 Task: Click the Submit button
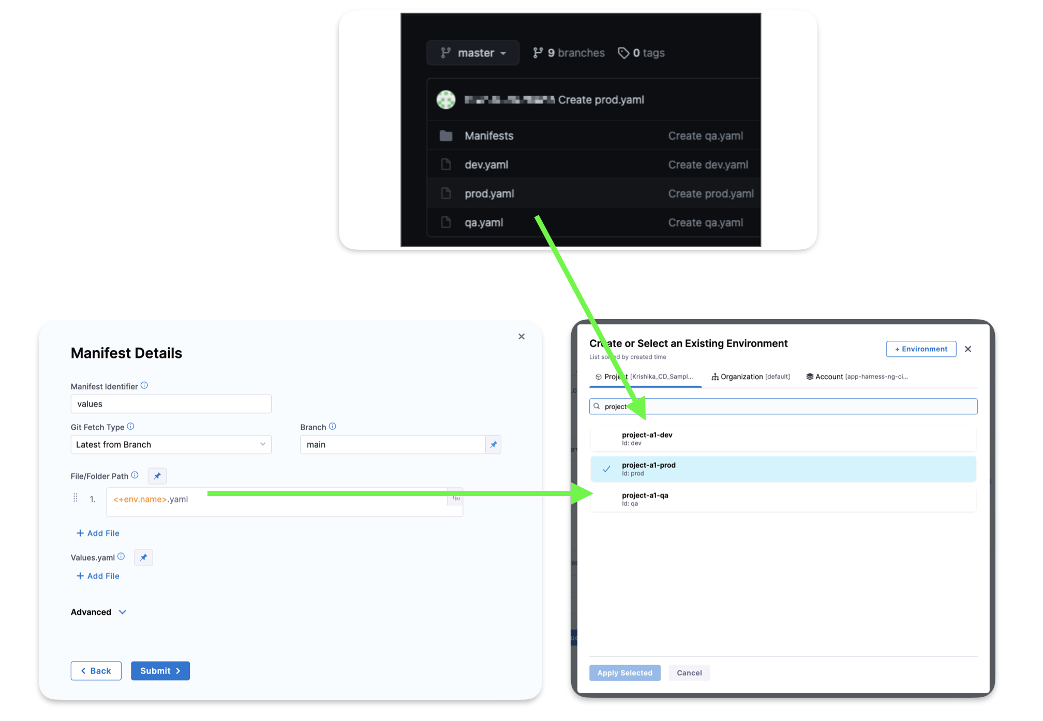click(x=160, y=671)
